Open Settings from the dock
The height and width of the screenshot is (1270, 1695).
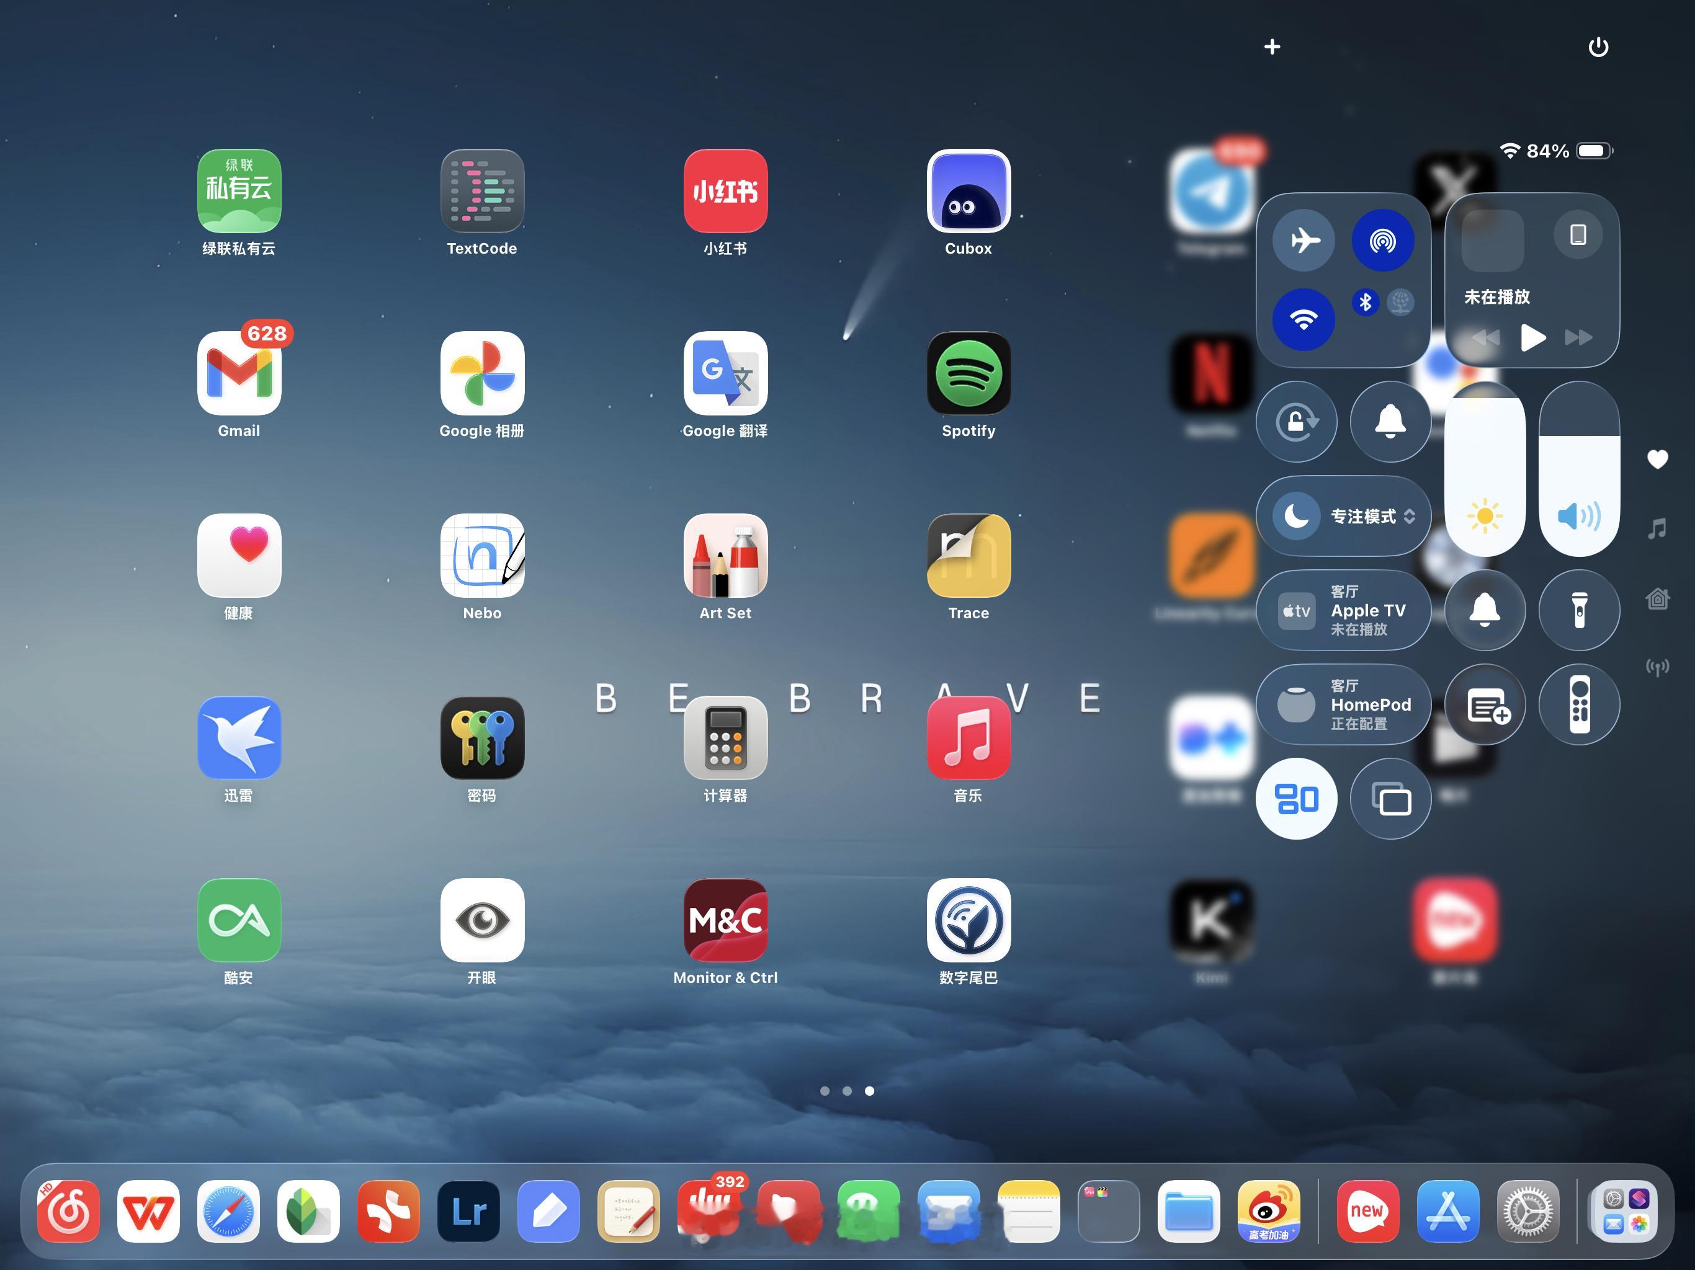point(1529,1212)
